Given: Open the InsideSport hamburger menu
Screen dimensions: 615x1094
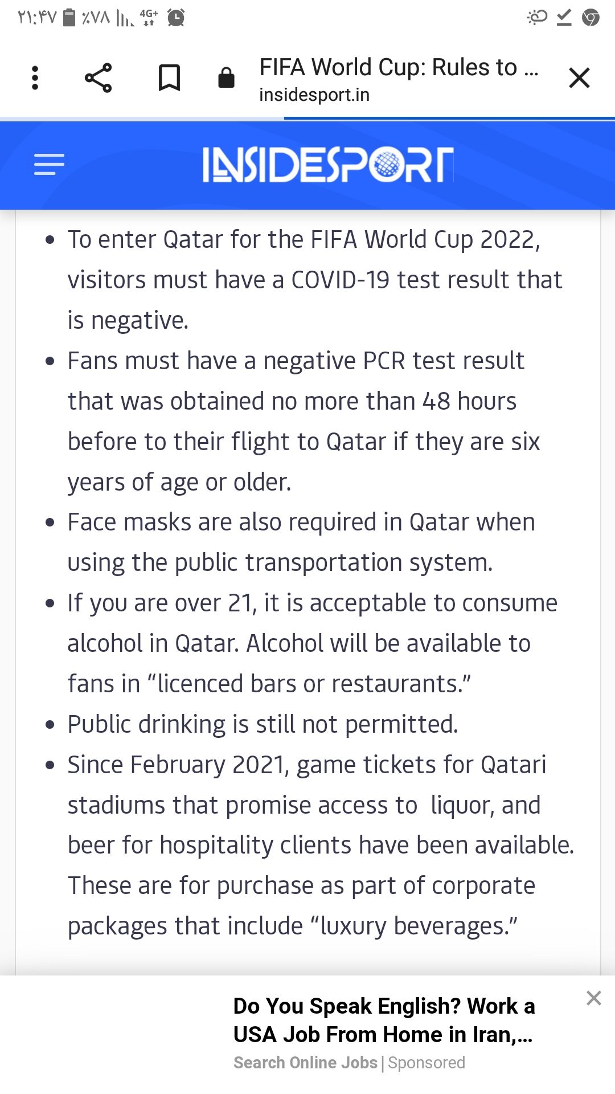Looking at the screenshot, I should click(49, 165).
